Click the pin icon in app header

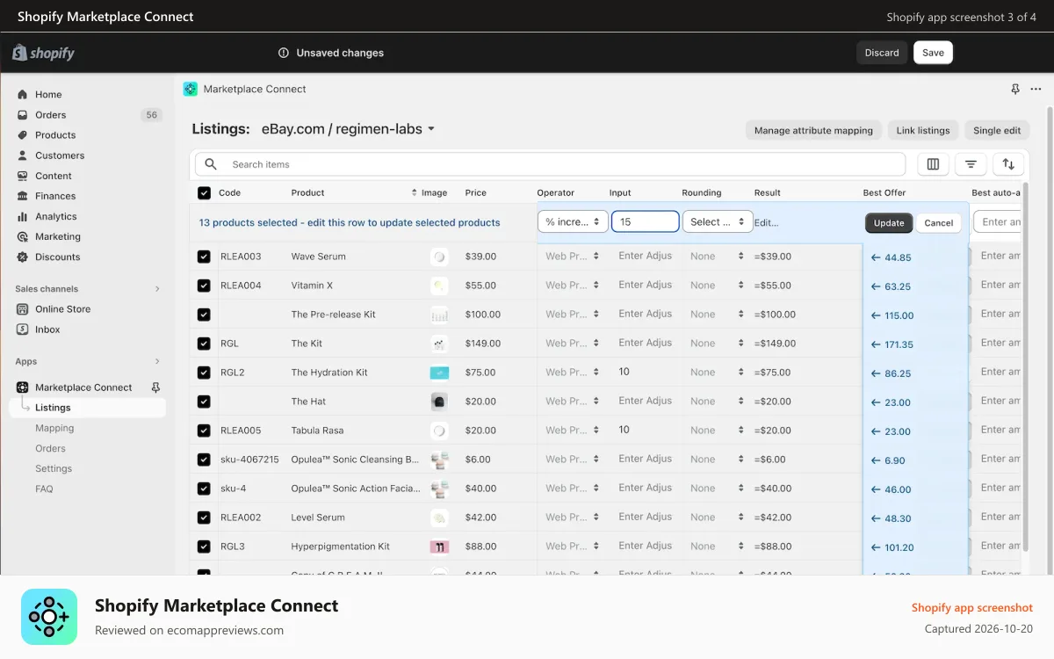1015,90
